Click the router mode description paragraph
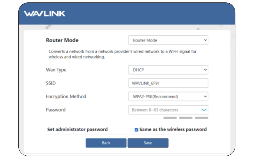This screenshot has width=255, height=160. pyautogui.click(x=122, y=54)
